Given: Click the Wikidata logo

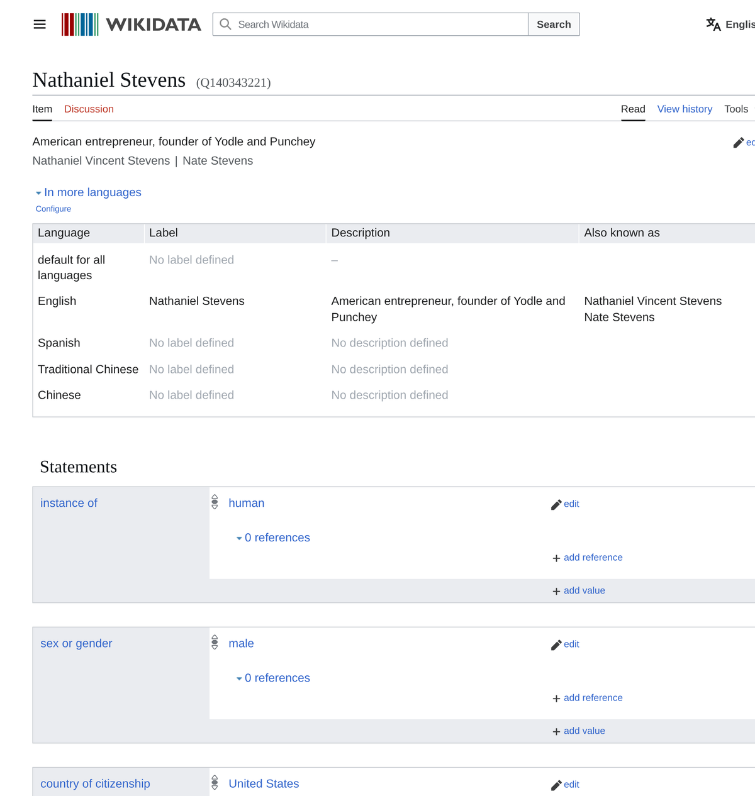Looking at the screenshot, I should click(131, 25).
